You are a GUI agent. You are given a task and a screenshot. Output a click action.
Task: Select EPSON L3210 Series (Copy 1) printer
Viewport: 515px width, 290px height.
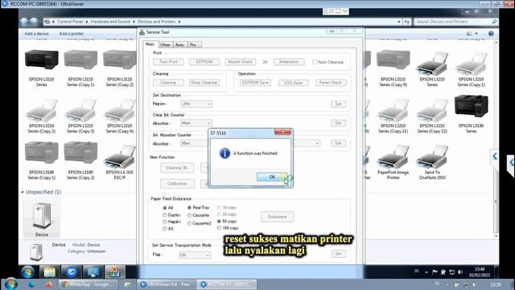(471, 64)
